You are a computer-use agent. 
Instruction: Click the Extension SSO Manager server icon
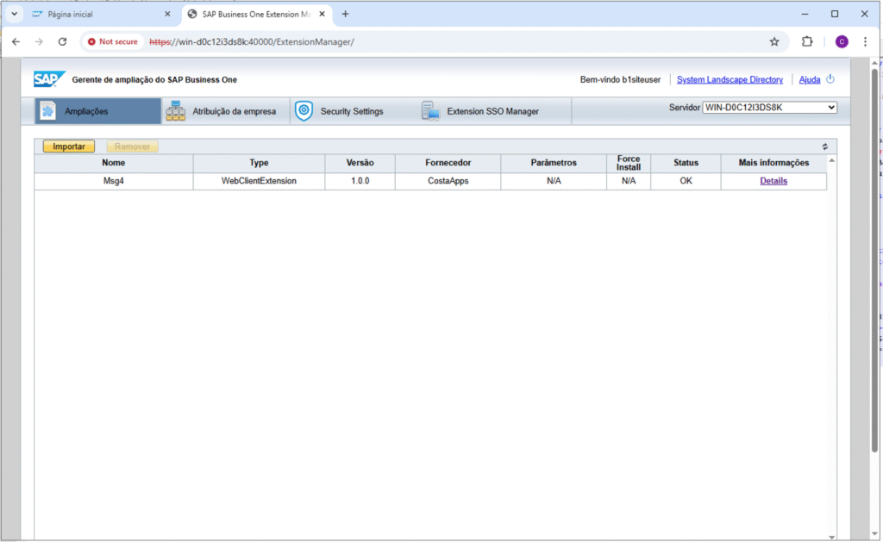pyautogui.click(x=429, y=111)
